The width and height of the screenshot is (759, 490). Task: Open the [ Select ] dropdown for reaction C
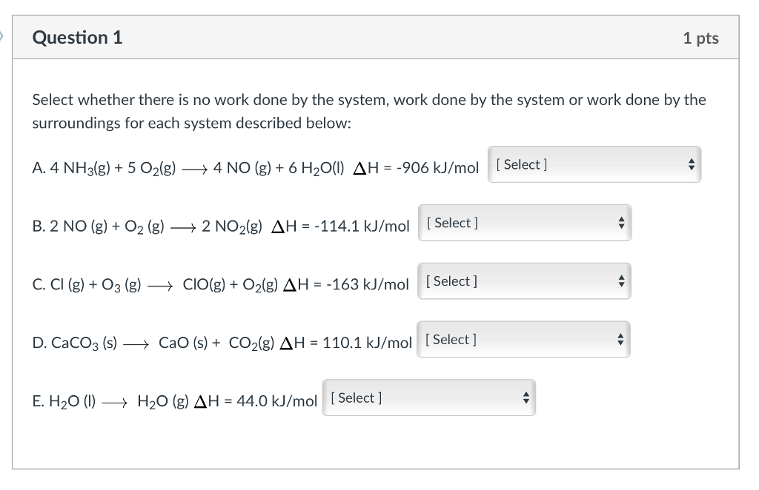(524, 281)
